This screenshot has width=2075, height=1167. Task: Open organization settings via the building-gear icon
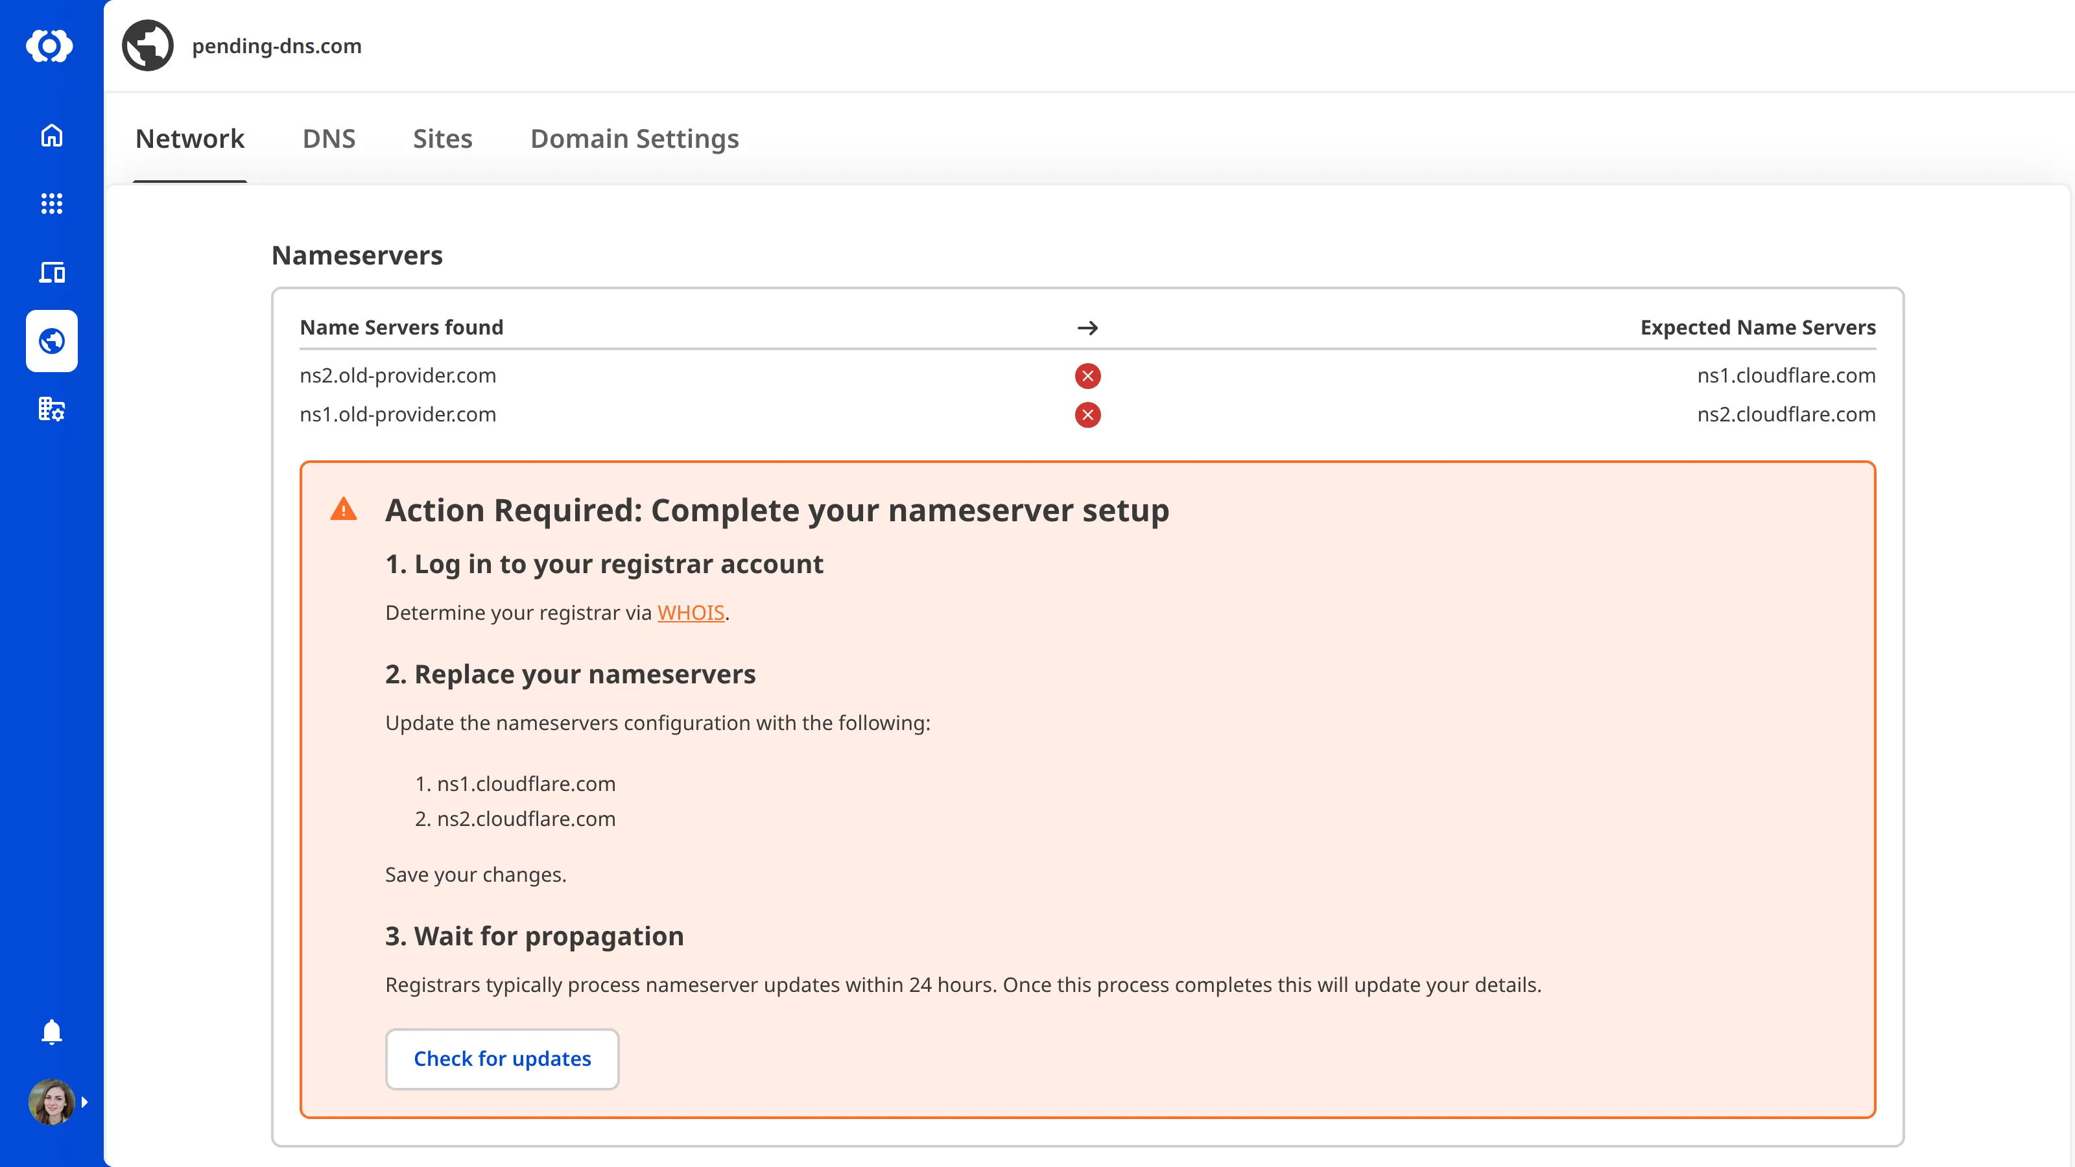(52, 409)
